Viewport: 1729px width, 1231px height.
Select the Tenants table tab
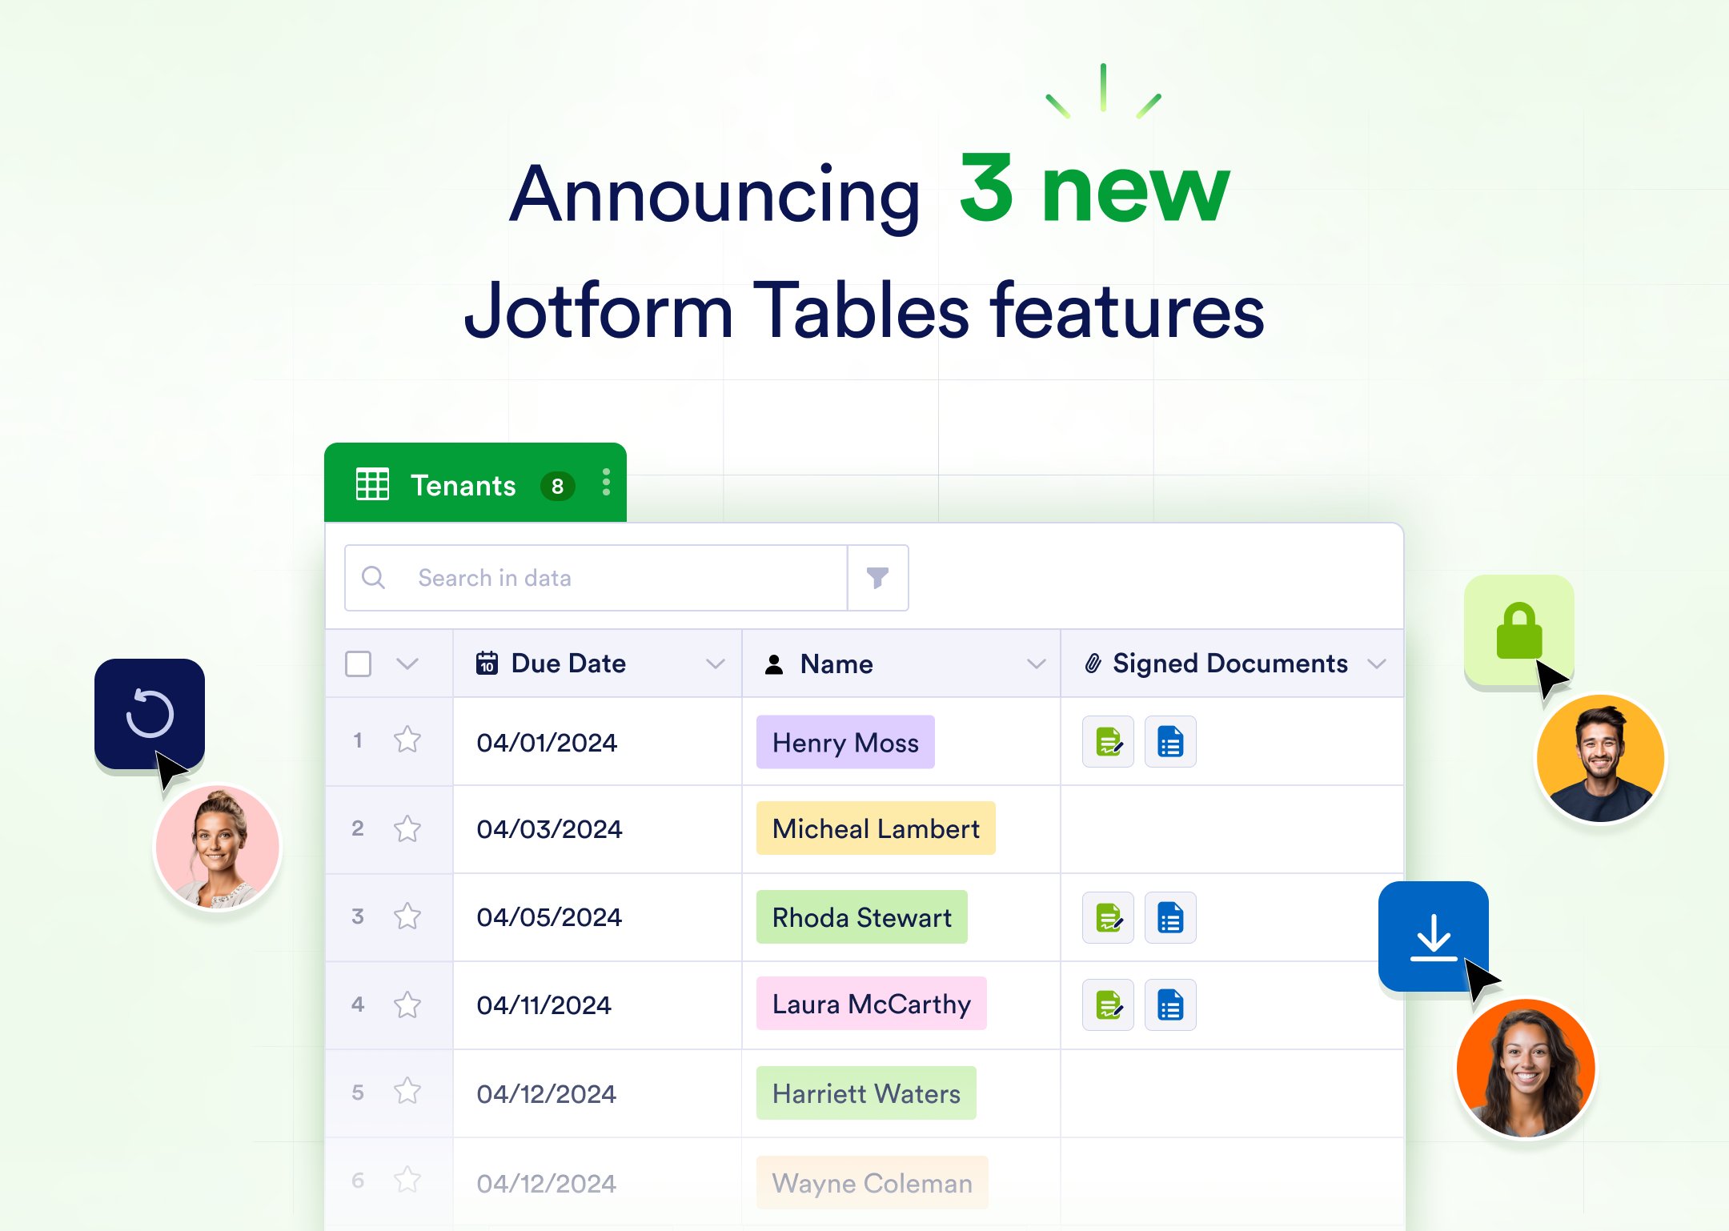coord(463,485)
